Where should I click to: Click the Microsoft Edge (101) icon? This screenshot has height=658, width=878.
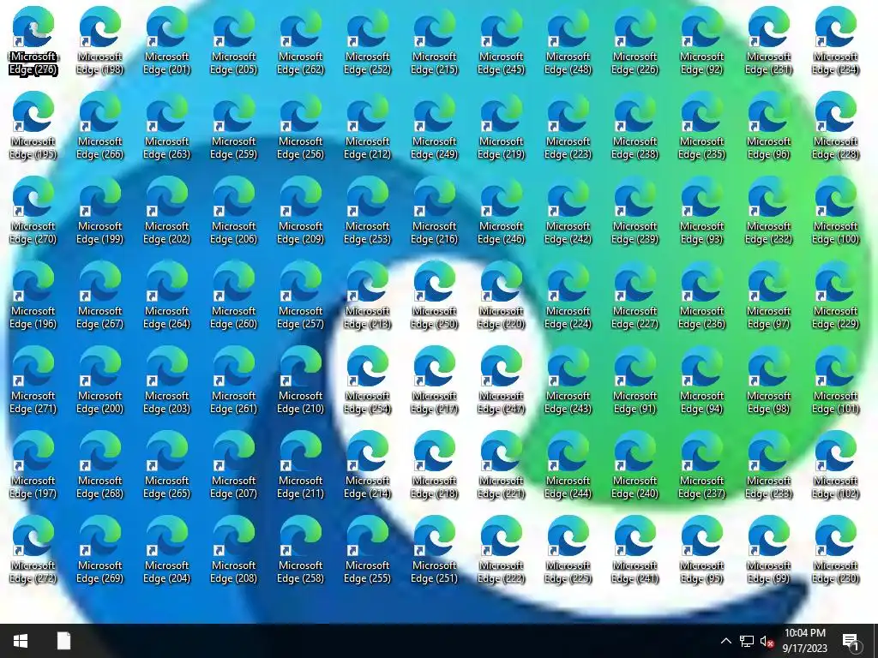pos(835,380)
